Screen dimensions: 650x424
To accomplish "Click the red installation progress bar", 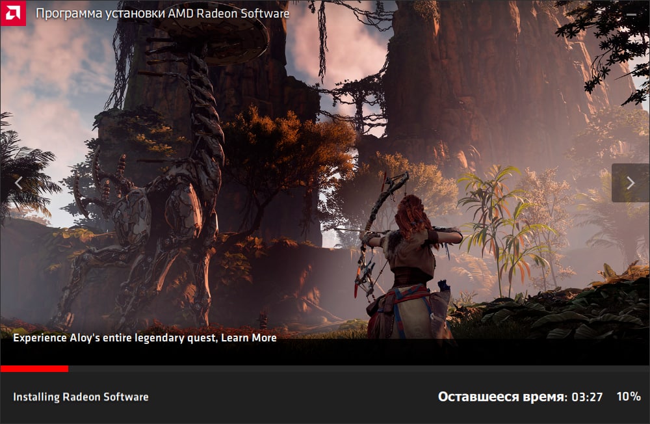I will tap(34, 369).
